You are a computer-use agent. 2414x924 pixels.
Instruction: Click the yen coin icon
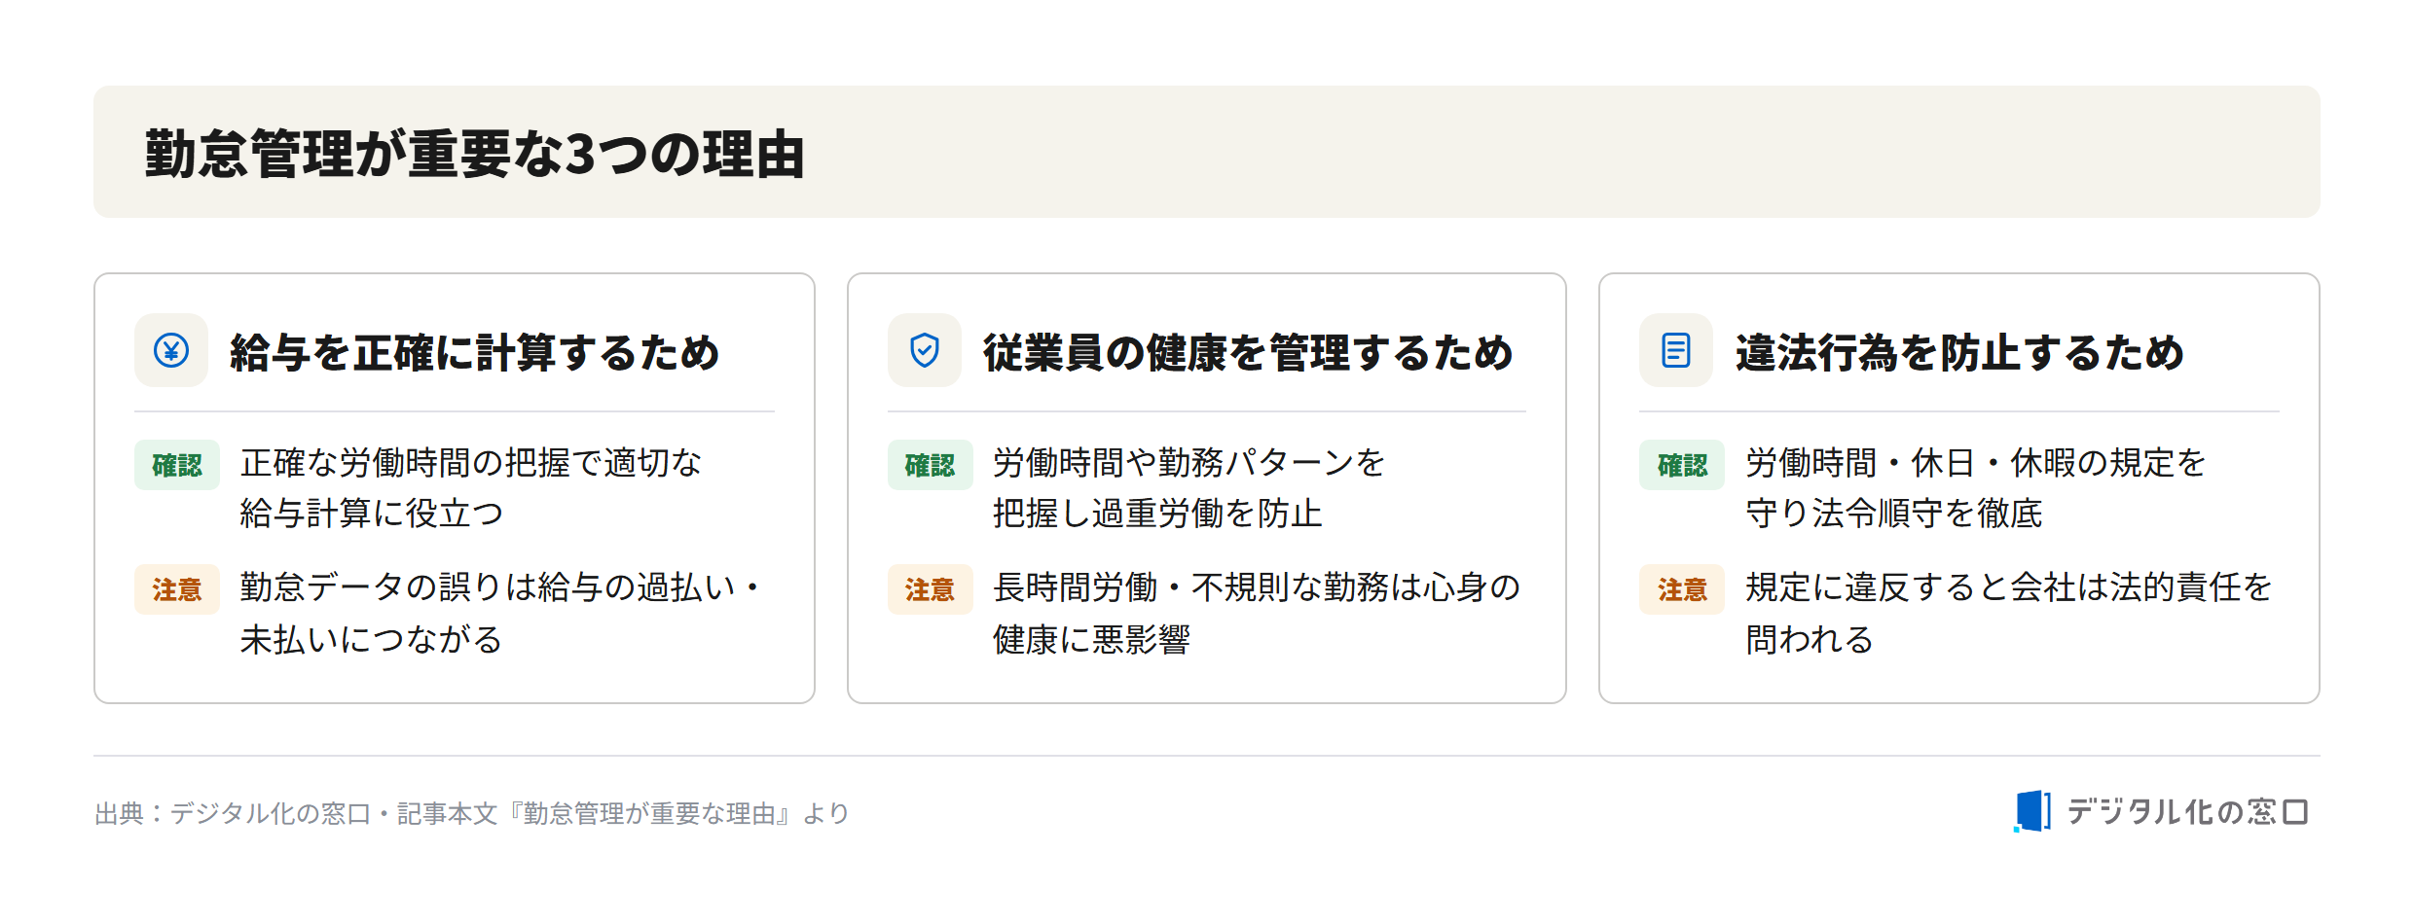[171, 350]
